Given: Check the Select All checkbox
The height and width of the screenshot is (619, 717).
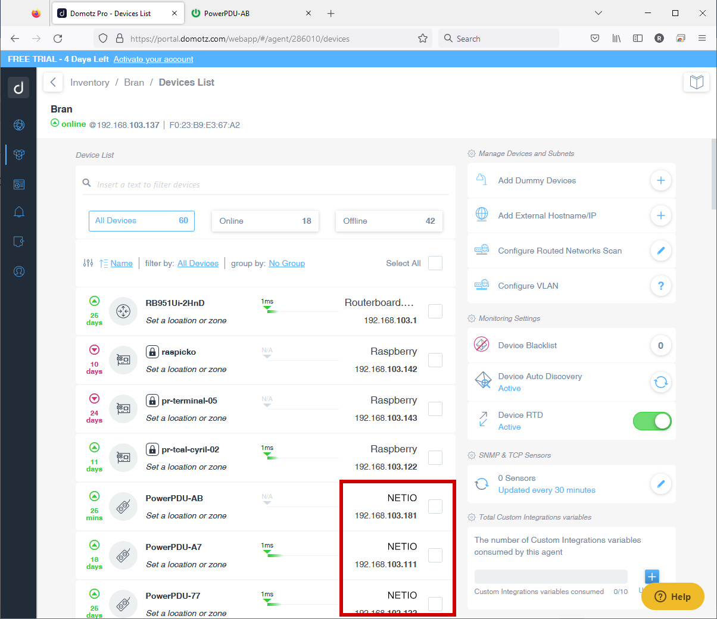Looking at the screenshot, I should pyautogui.click(x=435, y=263).
